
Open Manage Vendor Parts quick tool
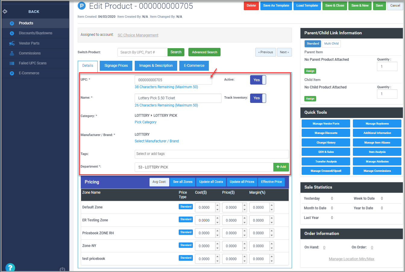(x=326, y=124)
